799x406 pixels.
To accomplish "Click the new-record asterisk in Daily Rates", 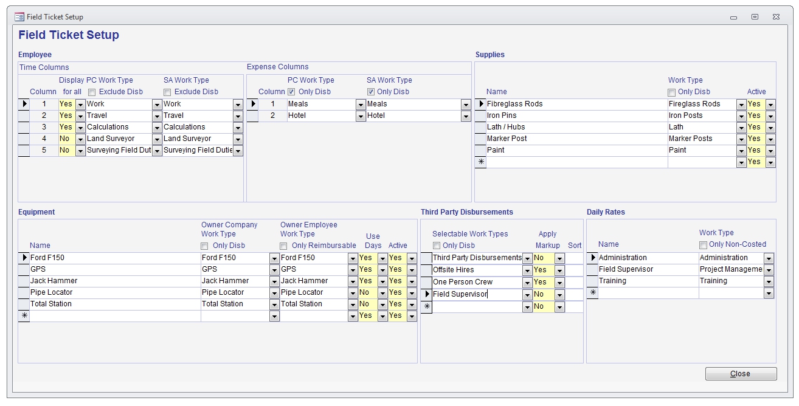I will tap(592, 293).
